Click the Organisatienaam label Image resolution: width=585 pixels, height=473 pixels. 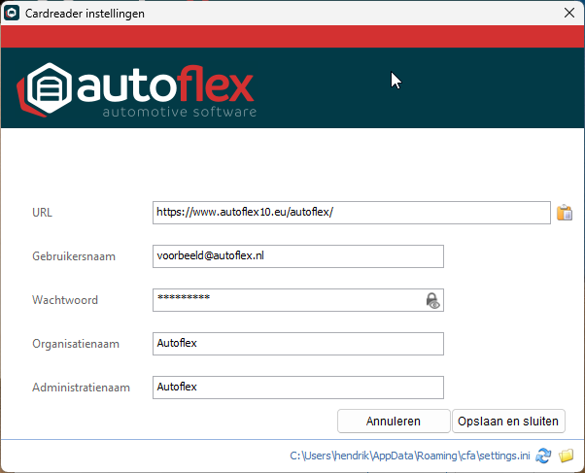(x=77, y=344)
